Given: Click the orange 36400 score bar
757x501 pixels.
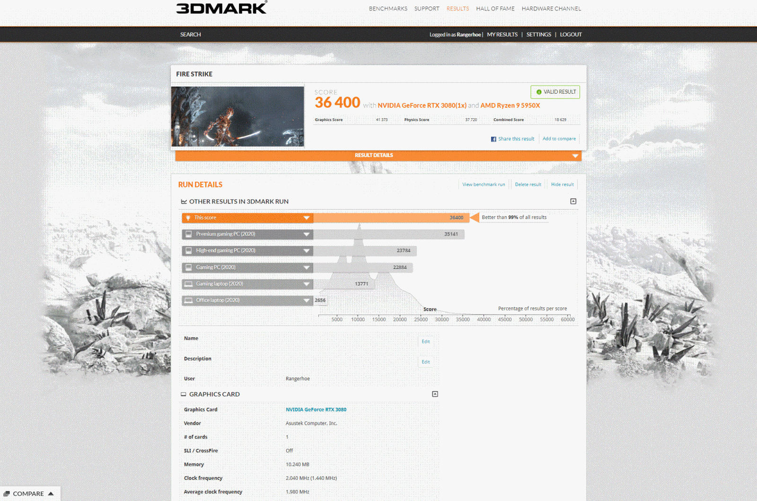Looking at the screenshot, I should pyautogui.click(x=391, y=218).
